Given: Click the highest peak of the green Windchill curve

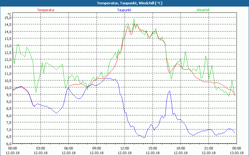Looking at the screenshot, I should click(134, 19).
